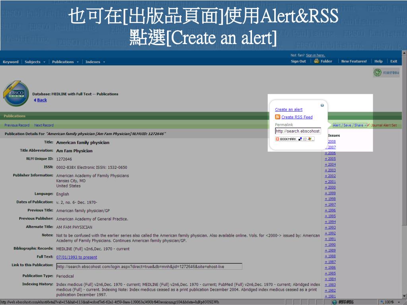
Task: Expand the 1985 issues list
Action: (330, 273)
